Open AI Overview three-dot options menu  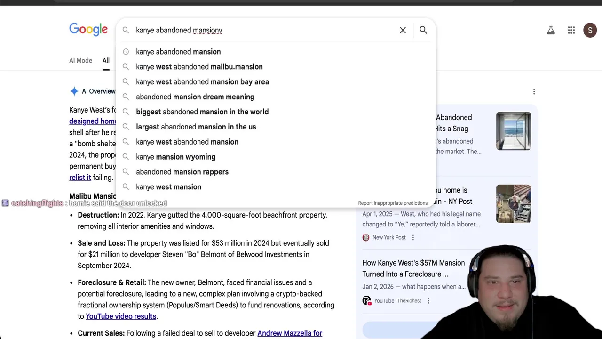pos(534,92)
